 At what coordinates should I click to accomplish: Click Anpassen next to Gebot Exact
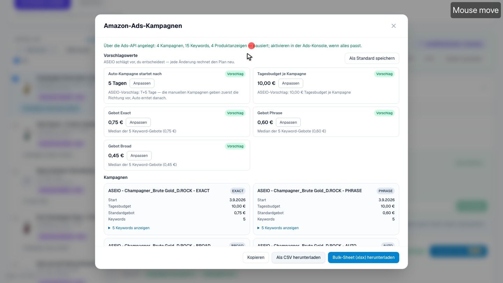pos(138,122)
